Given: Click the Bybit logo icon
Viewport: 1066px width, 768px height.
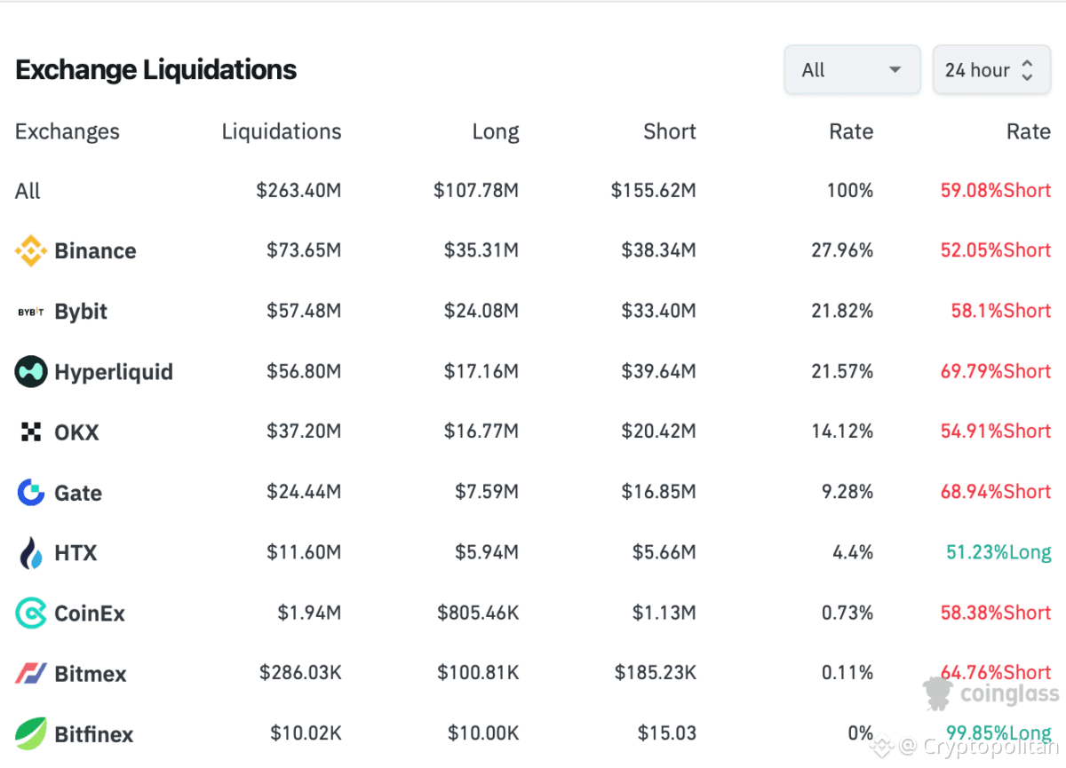Looking at the screenshot, I should [x=31, y=312].
